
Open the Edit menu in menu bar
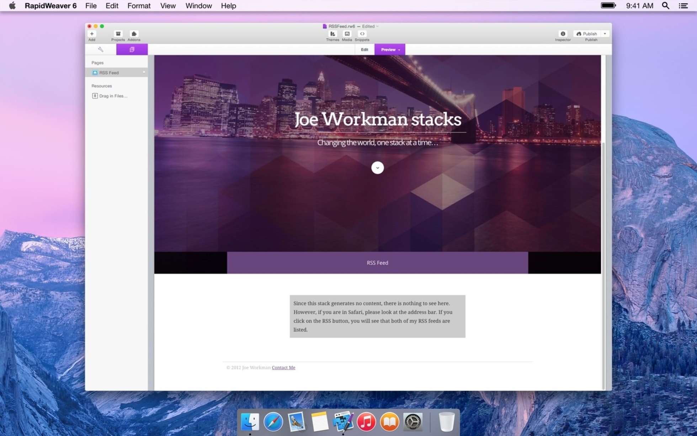pyautogui.click(x=112, y=6)
